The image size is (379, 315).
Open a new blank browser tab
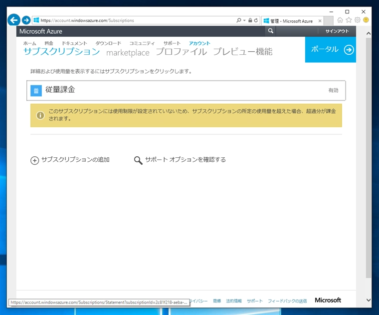[x=328, y=20]
